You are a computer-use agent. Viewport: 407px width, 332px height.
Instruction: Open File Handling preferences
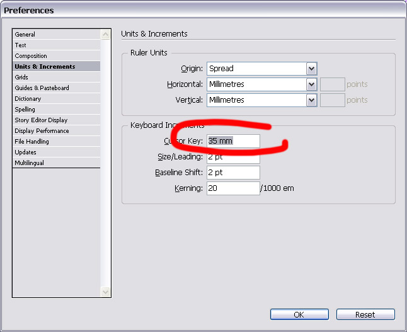coord(56,142)
